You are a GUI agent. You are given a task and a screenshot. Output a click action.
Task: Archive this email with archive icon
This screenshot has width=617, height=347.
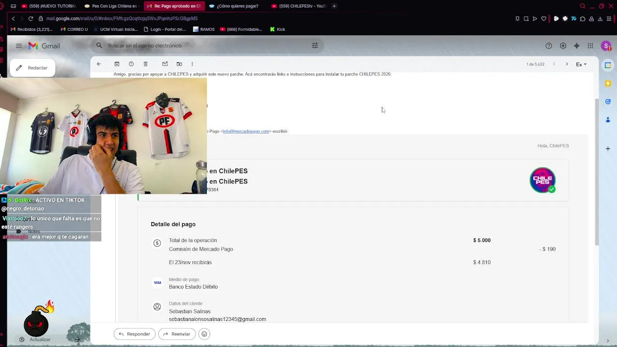coord(117,64)
